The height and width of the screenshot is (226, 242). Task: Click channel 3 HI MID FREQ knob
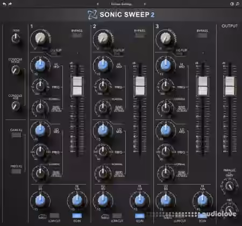(x=166, y=86)
